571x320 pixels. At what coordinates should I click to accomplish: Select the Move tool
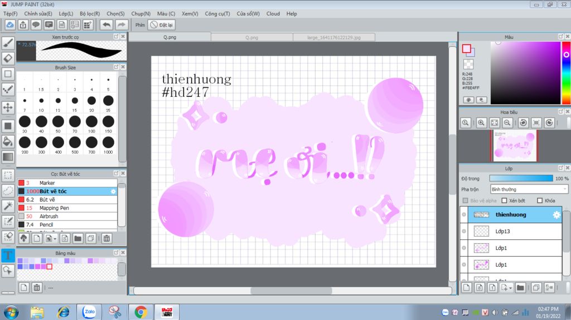coord(8,107)
